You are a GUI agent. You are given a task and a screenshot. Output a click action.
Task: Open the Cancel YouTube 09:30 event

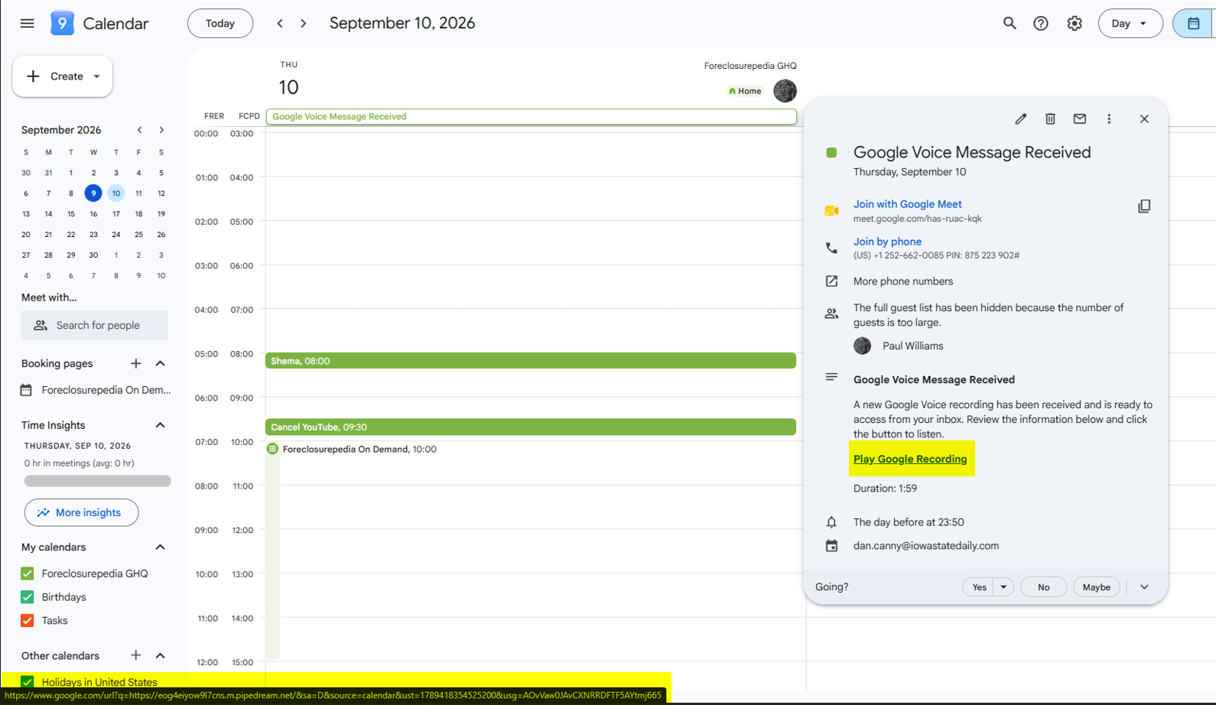click(531, 427)
